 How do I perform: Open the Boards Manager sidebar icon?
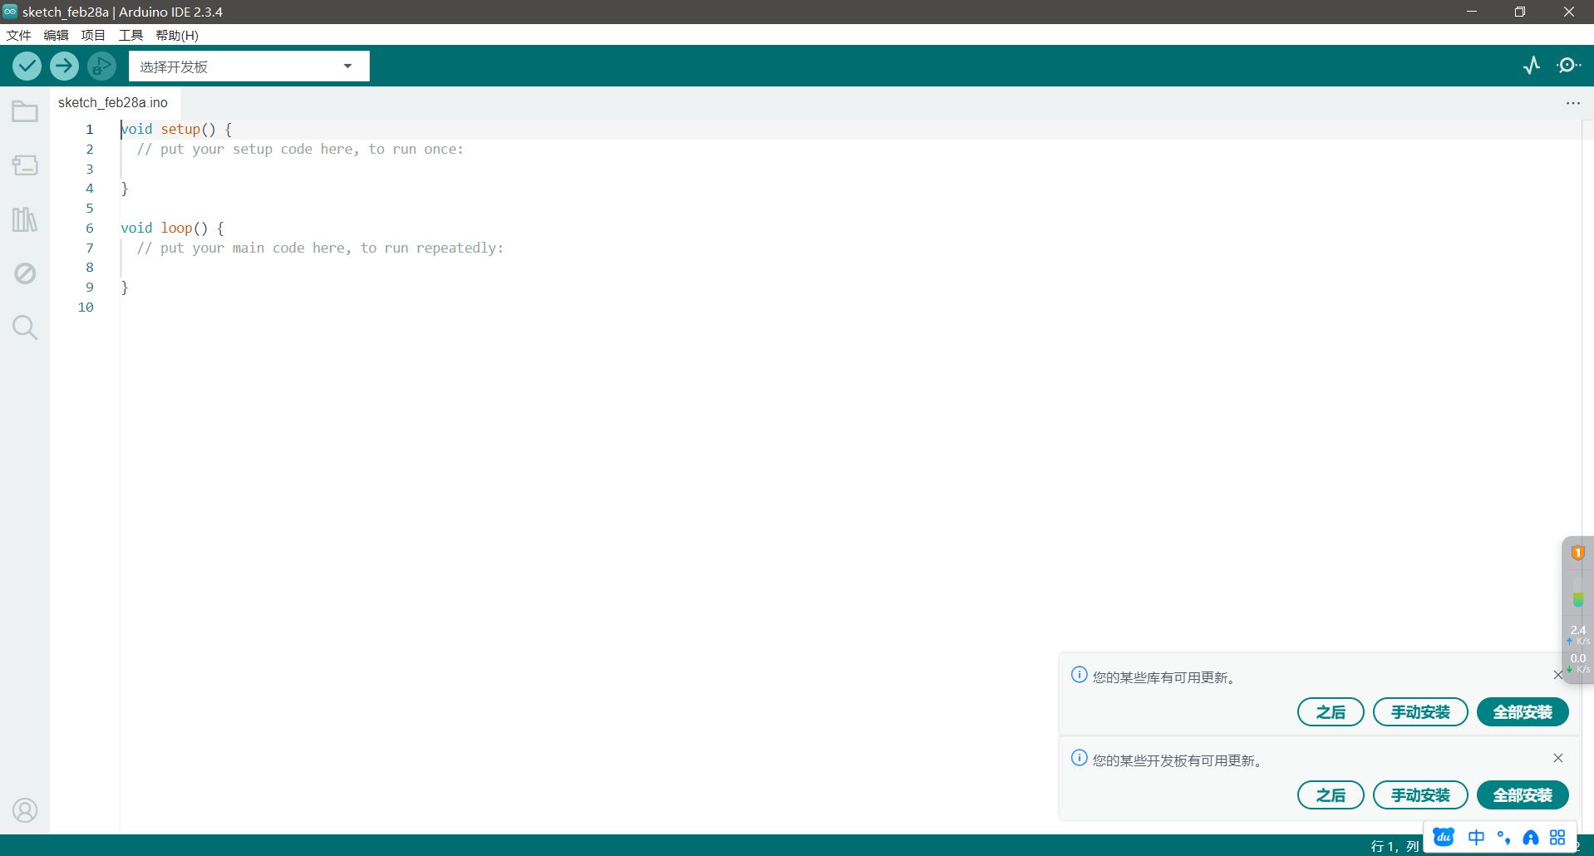tap(25, 165)
